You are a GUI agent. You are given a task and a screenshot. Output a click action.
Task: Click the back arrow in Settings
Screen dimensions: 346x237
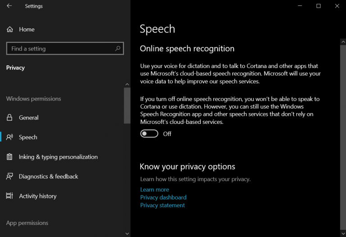click(9, 6)
